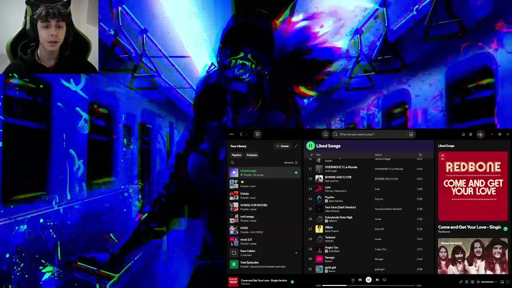Select the Villain track by Bella Poarch
The height and width of the screenshot is (288, 512).
368,229
